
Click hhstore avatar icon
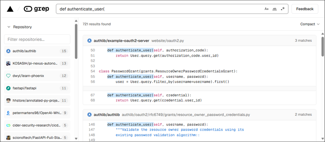tap(8, 101)
